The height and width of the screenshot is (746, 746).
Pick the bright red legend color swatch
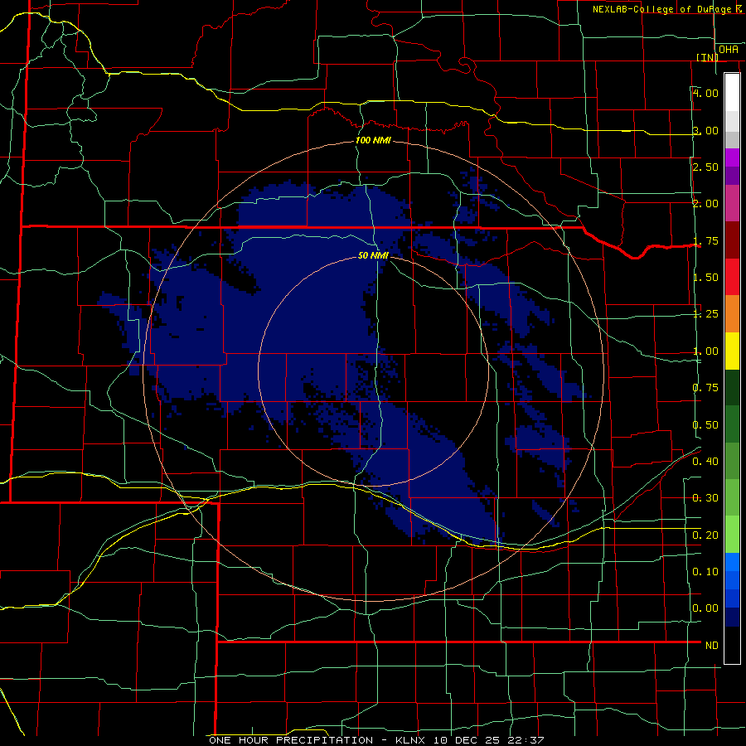[732, 278]
